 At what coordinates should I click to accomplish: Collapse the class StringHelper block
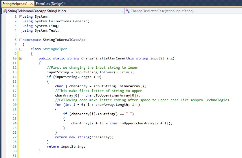21,49
